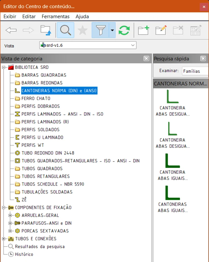Click the edit category pencil-folder icon
The height and width of the screenshot is (262, 209).
161,30
